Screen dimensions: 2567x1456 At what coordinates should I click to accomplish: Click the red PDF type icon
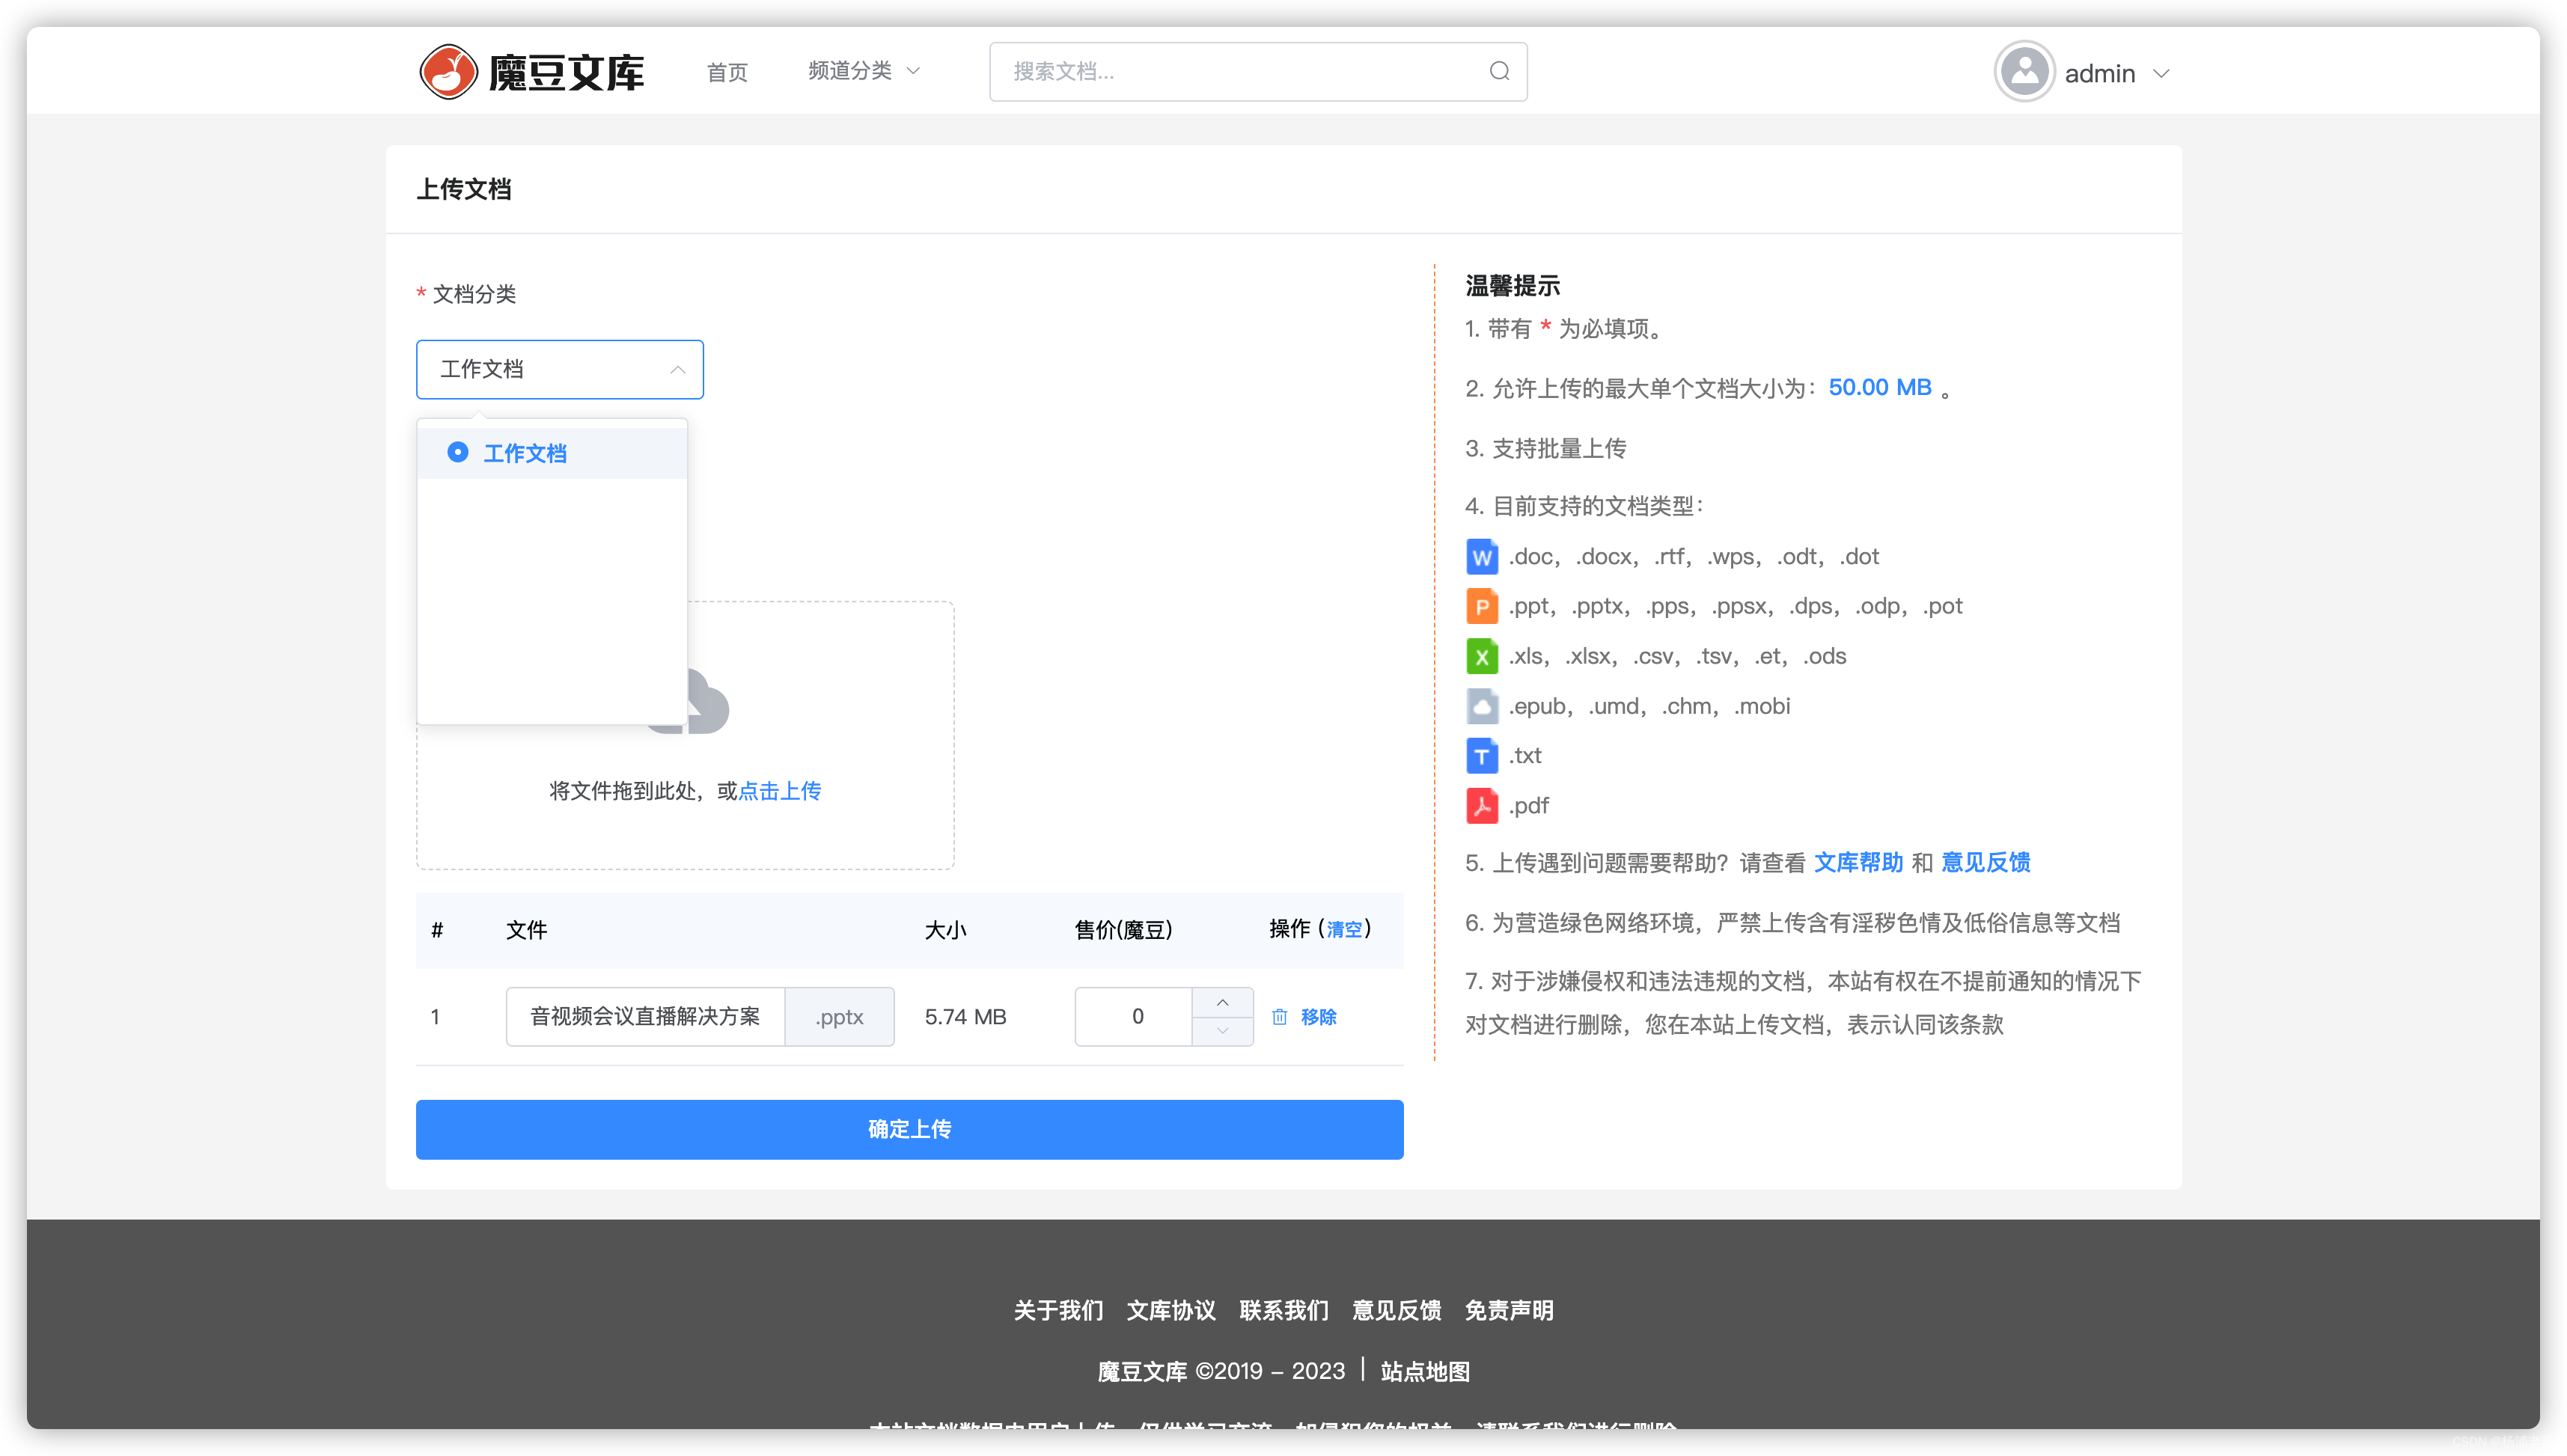[1481, 806]
